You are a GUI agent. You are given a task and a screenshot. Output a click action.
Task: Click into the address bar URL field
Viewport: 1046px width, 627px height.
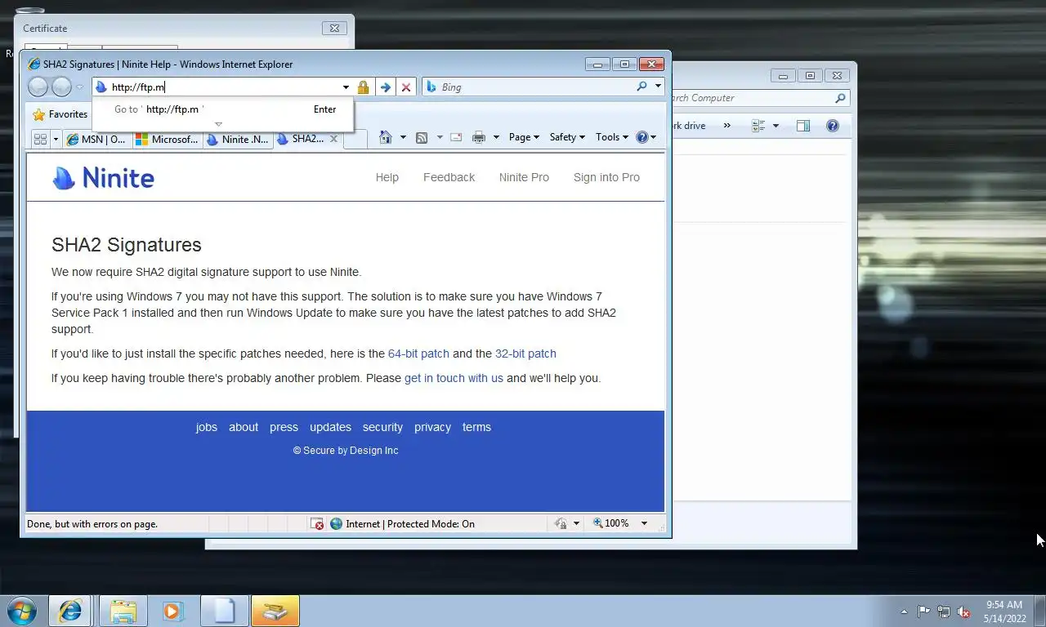216,87
